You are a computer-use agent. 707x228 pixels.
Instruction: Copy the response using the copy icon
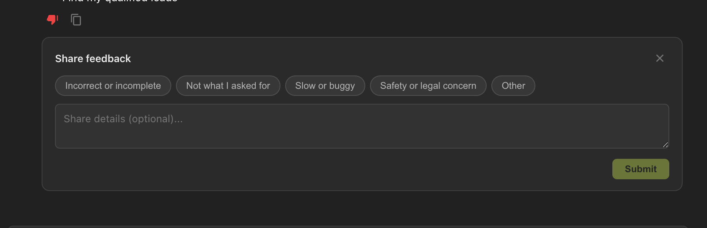(75, 20)
